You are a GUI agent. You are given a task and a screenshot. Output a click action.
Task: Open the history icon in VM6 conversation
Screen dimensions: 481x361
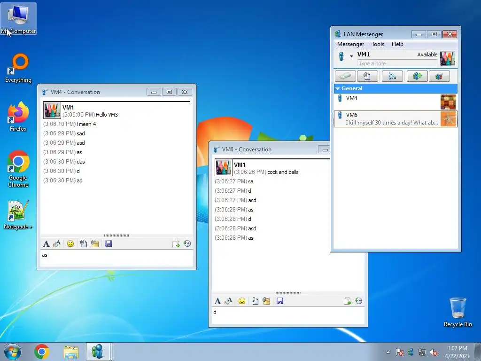(x=358, y=301)
